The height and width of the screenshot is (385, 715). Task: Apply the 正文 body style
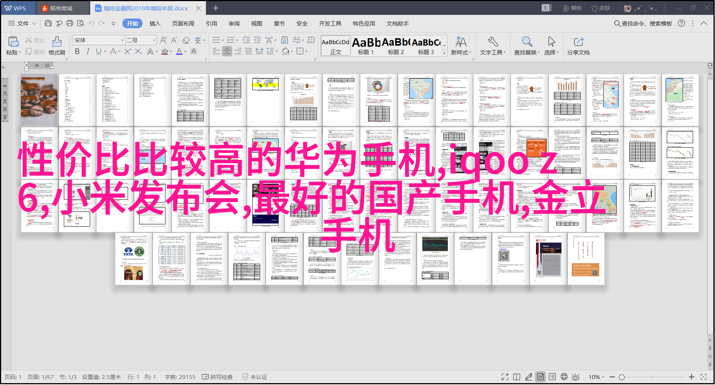click(x=335, y=46)
